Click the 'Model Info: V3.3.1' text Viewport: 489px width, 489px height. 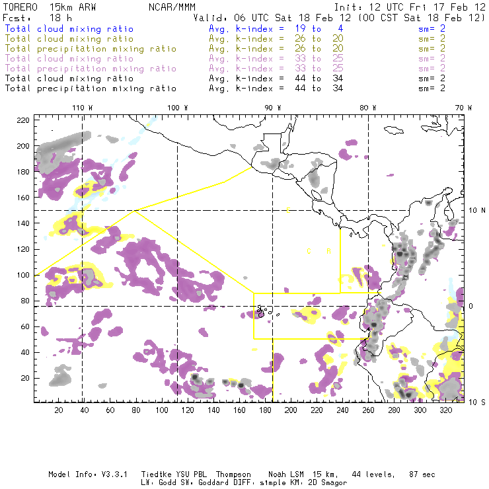click(88, 474)
